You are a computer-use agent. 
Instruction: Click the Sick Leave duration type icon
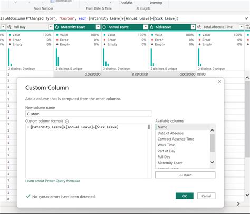(152, 27)
